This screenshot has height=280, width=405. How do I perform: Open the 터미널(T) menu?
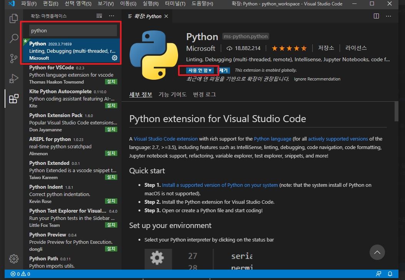click(175, 3)
